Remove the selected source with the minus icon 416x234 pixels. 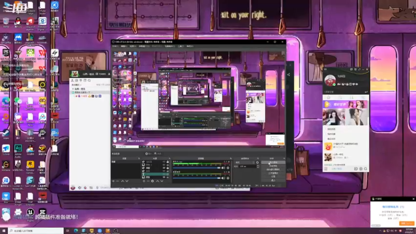point(148,181)
